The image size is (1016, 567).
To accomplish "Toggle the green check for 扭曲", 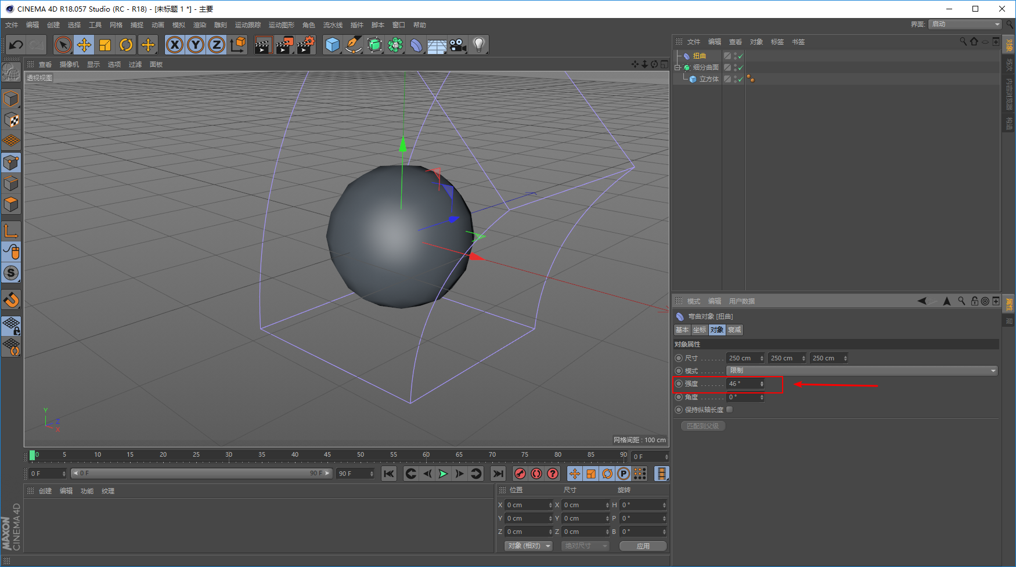I will [740, 56].
